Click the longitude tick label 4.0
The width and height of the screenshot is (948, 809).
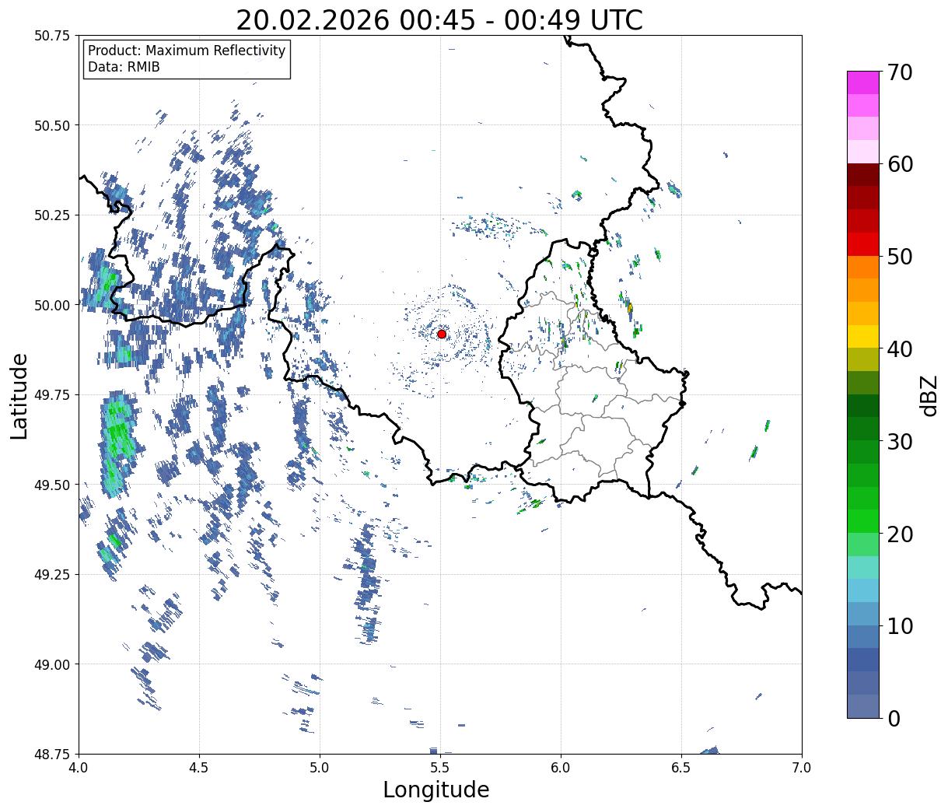pyautogui.click(x=79, y=768)
